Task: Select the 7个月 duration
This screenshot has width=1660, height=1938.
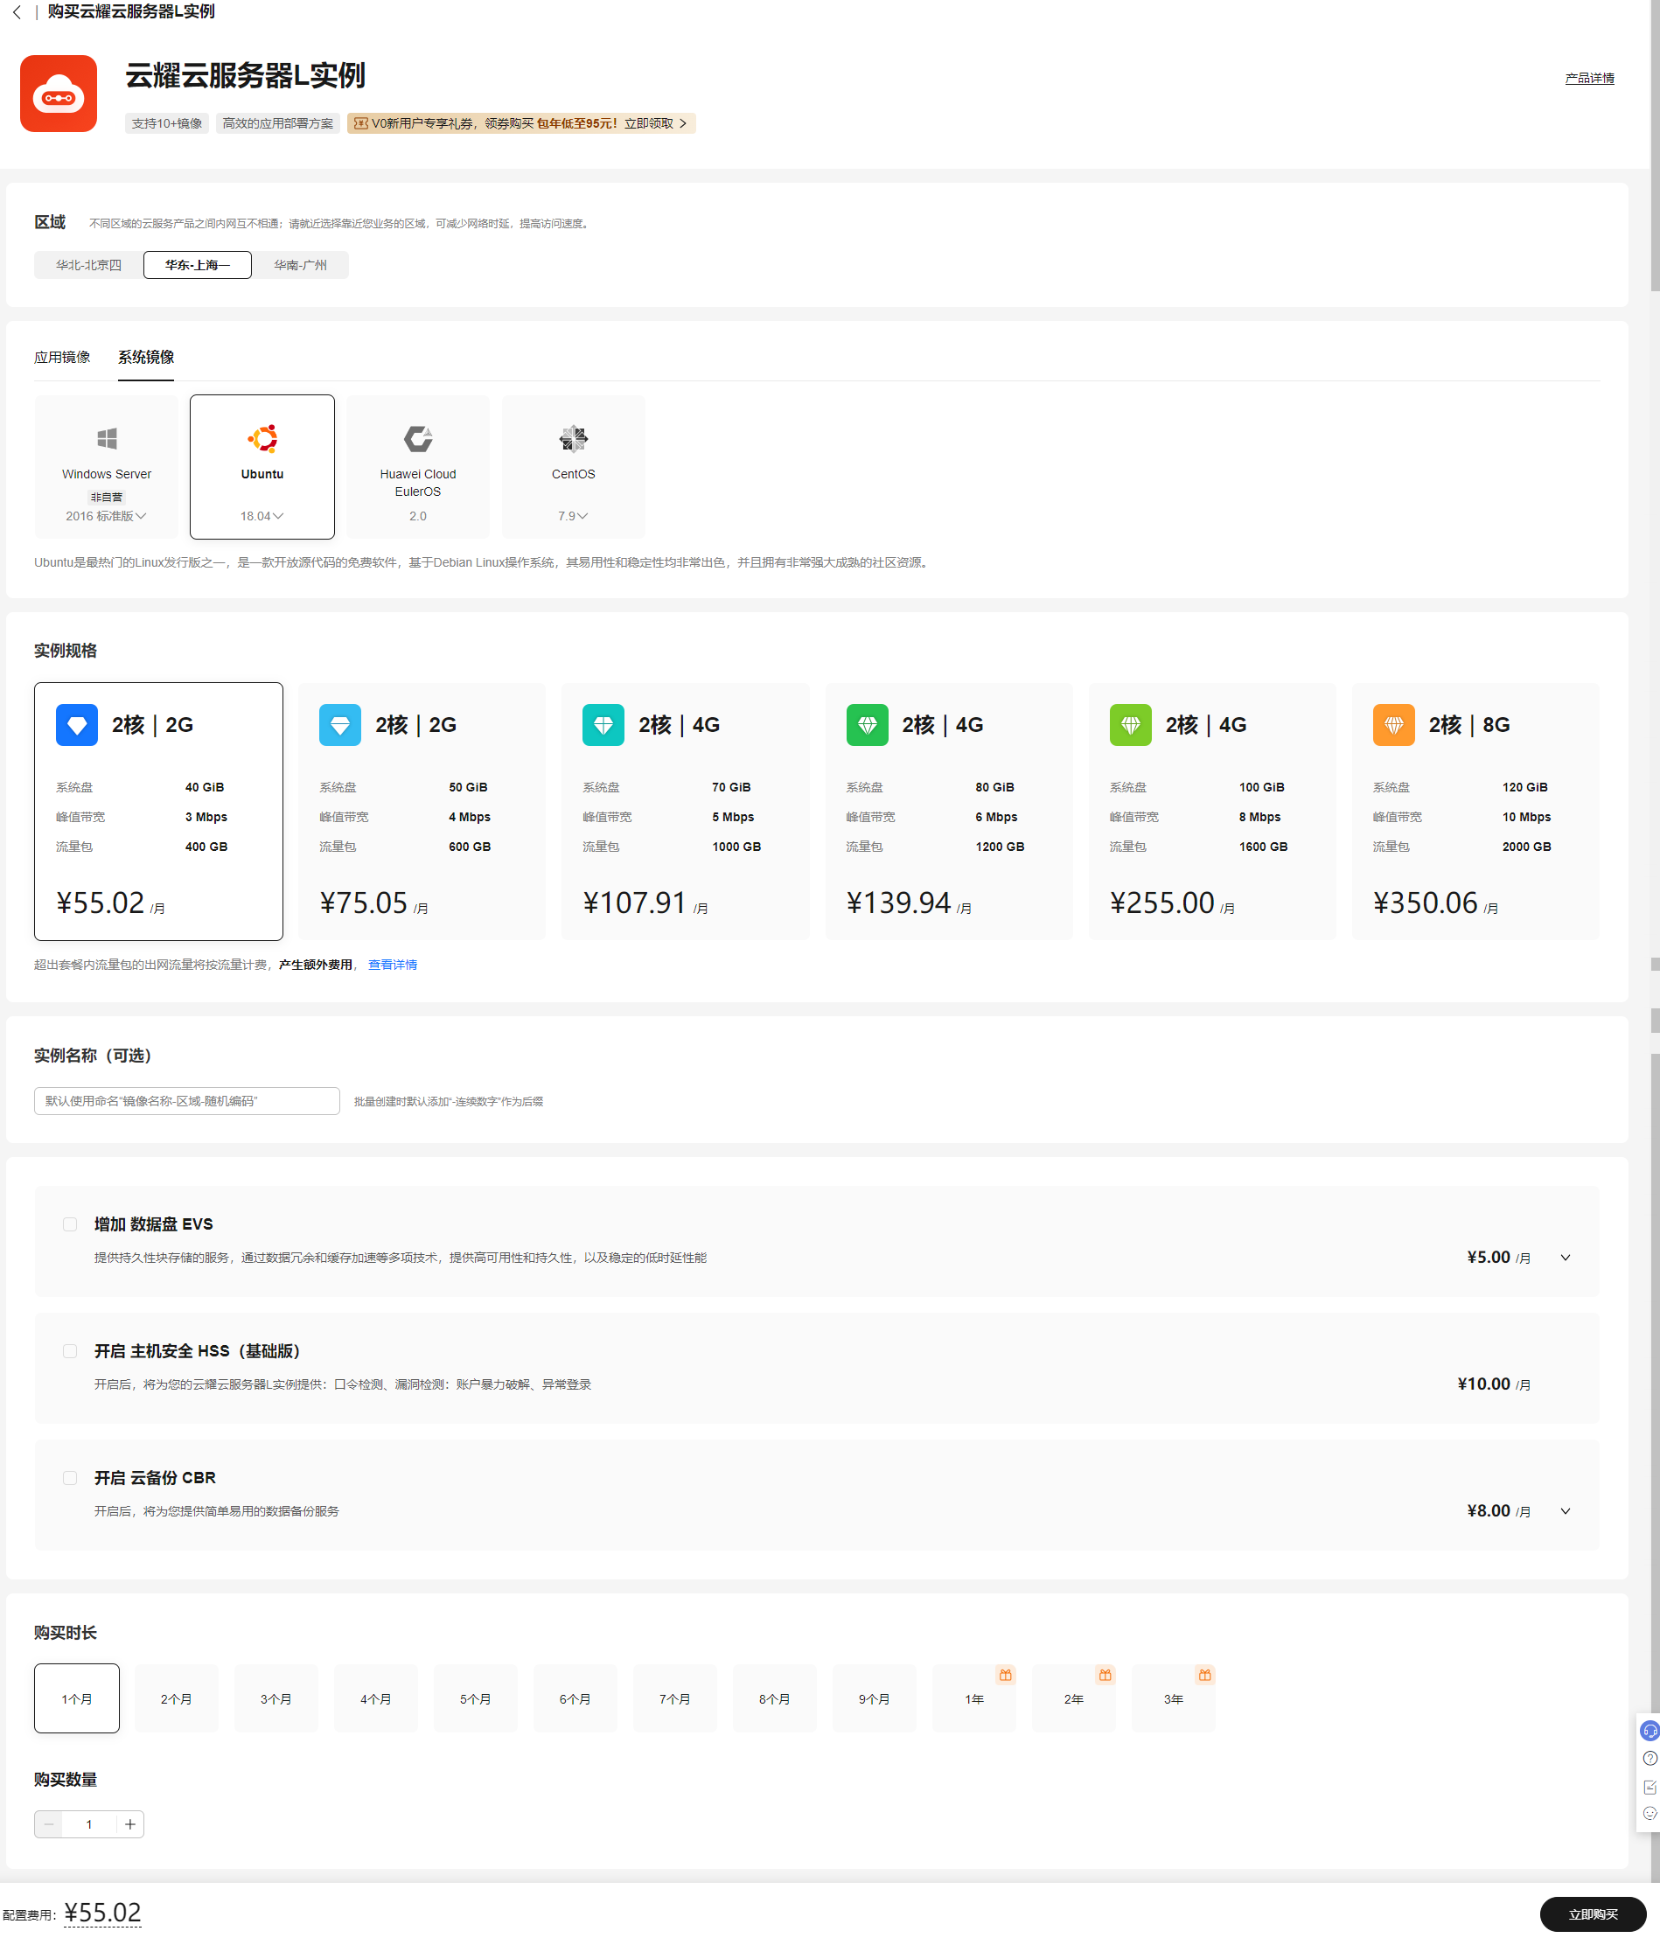Action: [x=675, y=1698]
